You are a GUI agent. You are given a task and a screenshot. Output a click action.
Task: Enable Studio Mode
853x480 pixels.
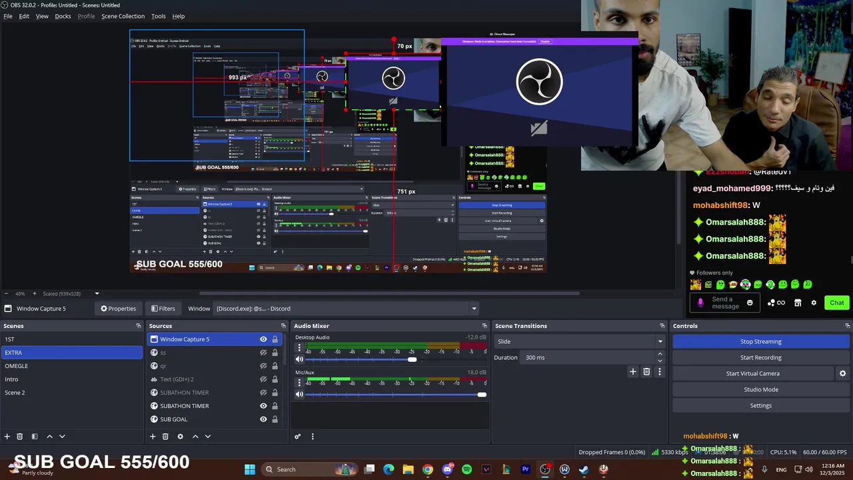pos(760,389)
